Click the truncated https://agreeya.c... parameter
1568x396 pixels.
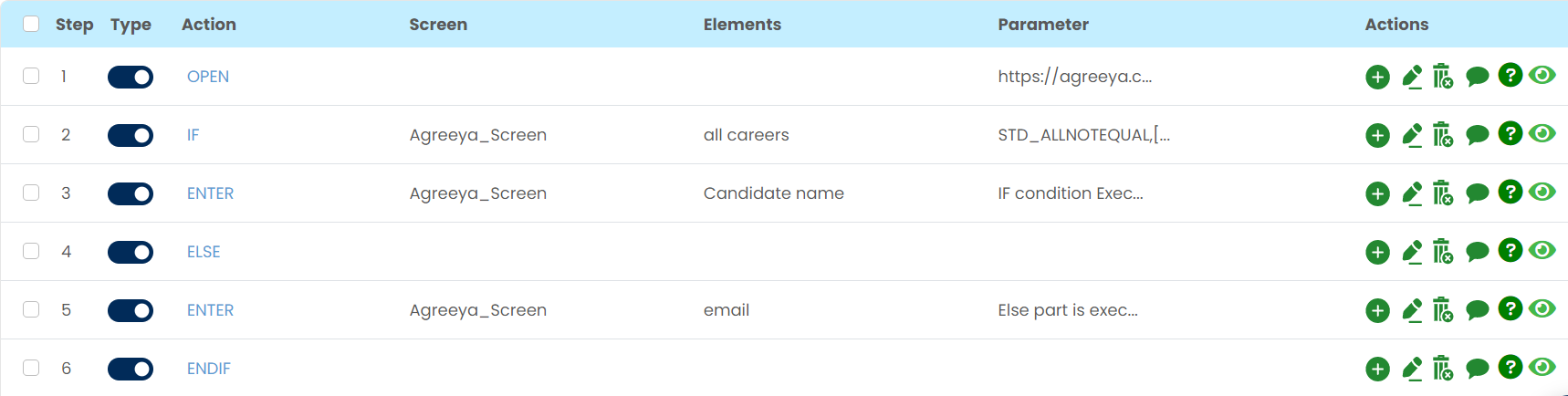coord(1074,77)
